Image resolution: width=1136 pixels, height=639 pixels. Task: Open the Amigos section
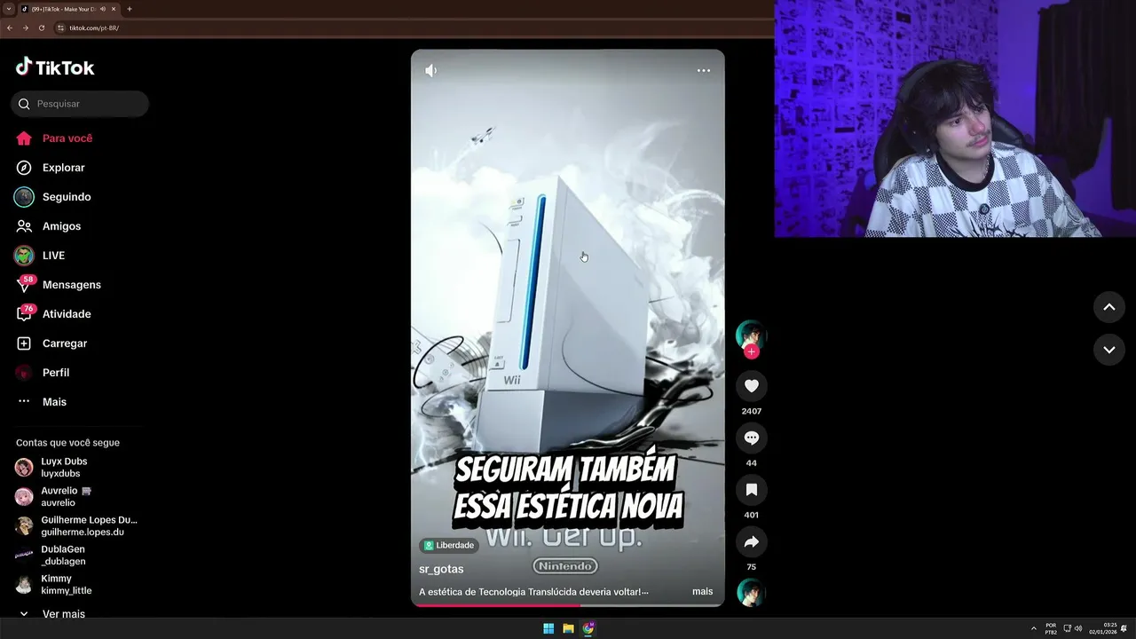click(49, 226)
